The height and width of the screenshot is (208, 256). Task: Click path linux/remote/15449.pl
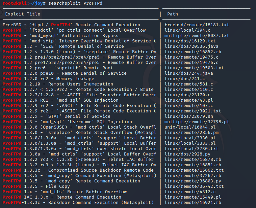pos(193,197)
